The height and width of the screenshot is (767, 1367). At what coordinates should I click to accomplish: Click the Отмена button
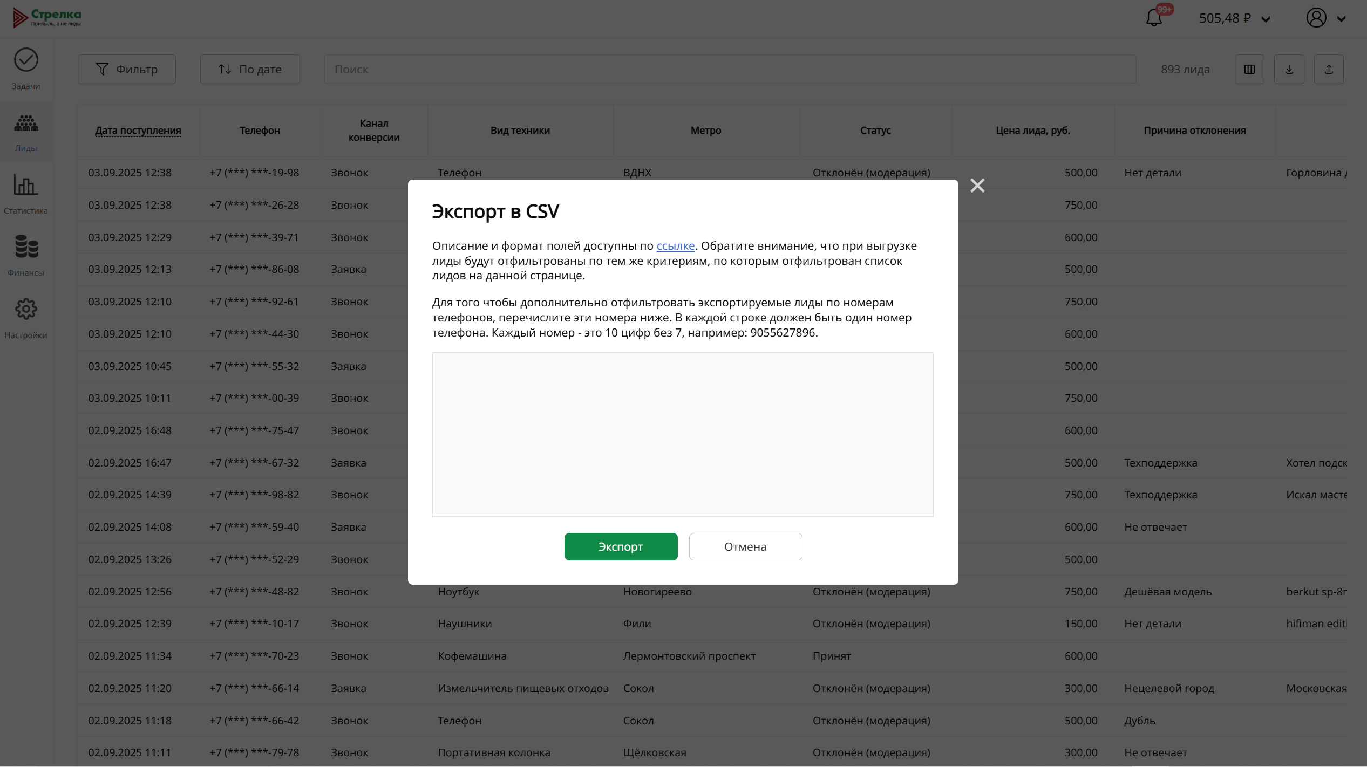(x=745, y=546)
